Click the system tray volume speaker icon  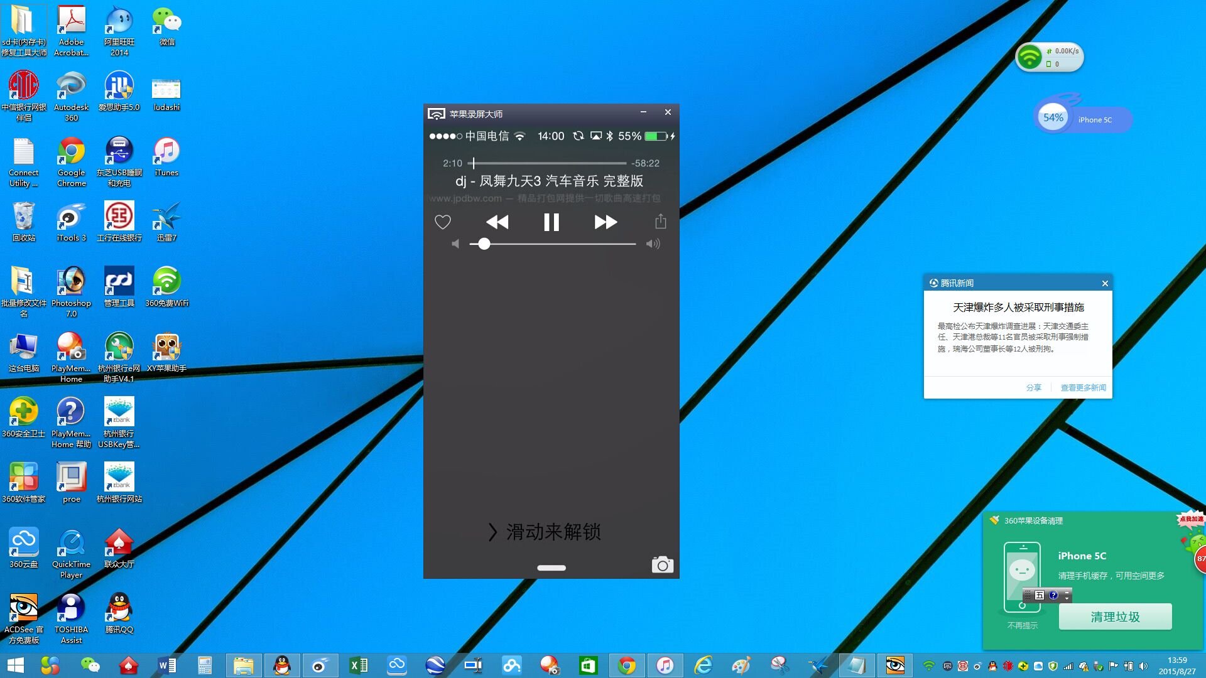click(x=1143, y=666)
